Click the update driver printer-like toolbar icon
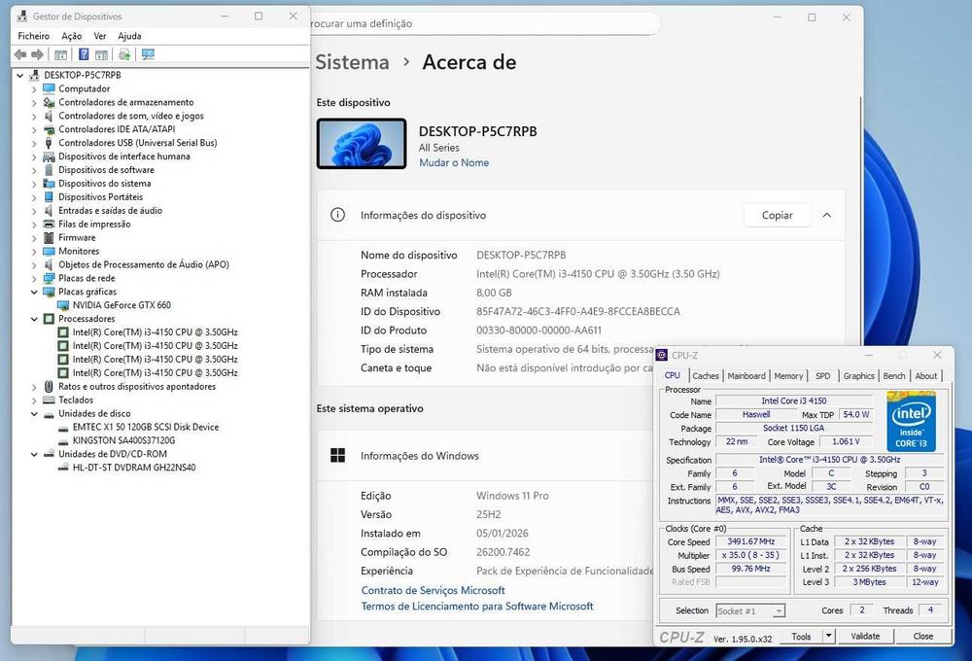The width and height of the screenshot is (972, 661). [x=124, y=54]
